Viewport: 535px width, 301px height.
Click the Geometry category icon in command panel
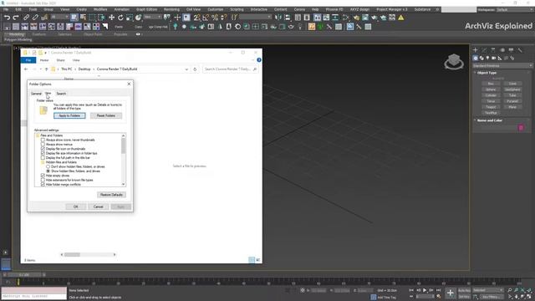[x=476, y=58]
